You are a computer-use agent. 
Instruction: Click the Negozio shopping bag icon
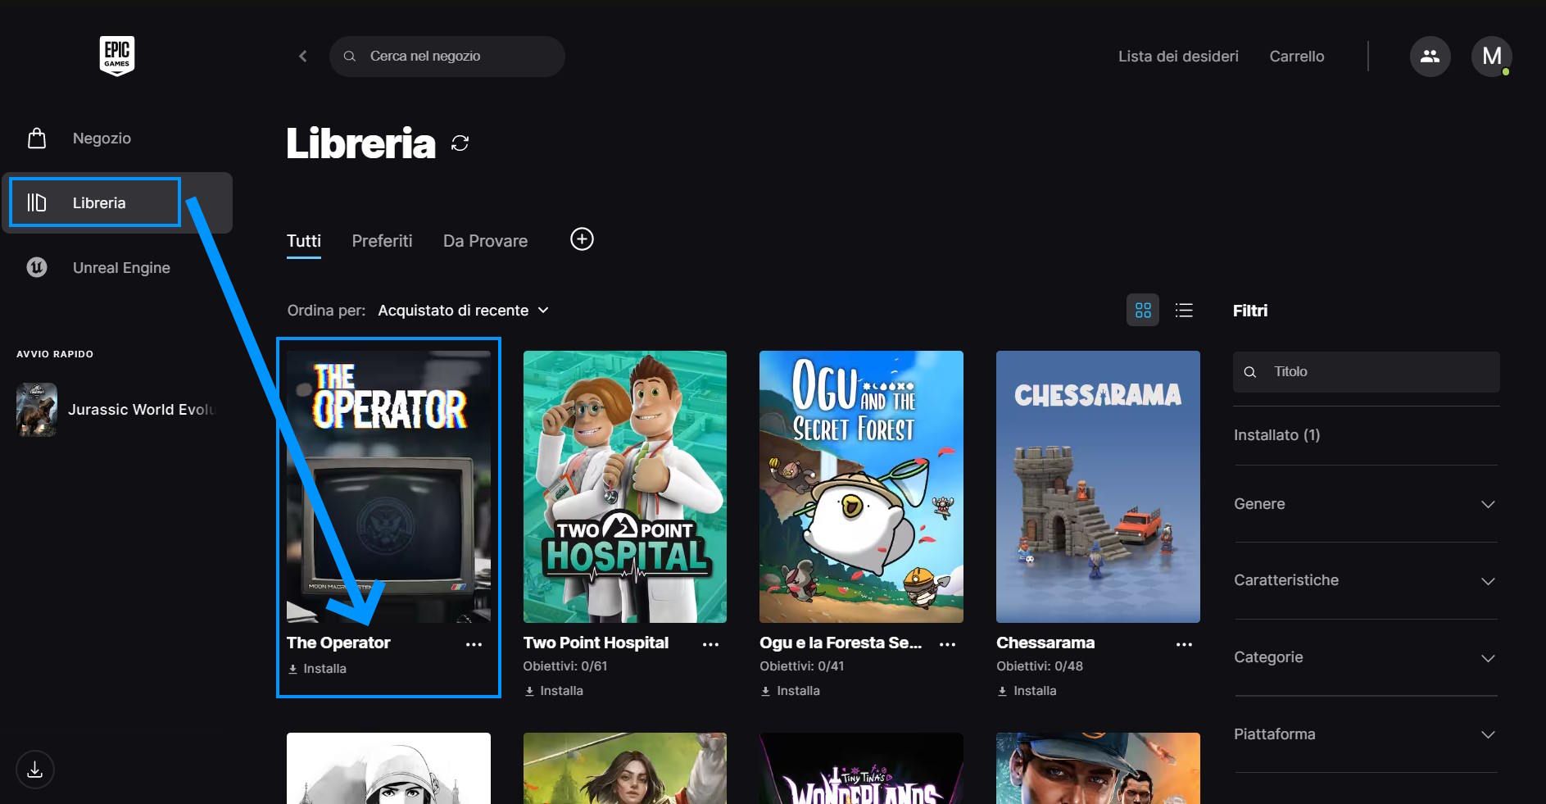coord(37,138)
